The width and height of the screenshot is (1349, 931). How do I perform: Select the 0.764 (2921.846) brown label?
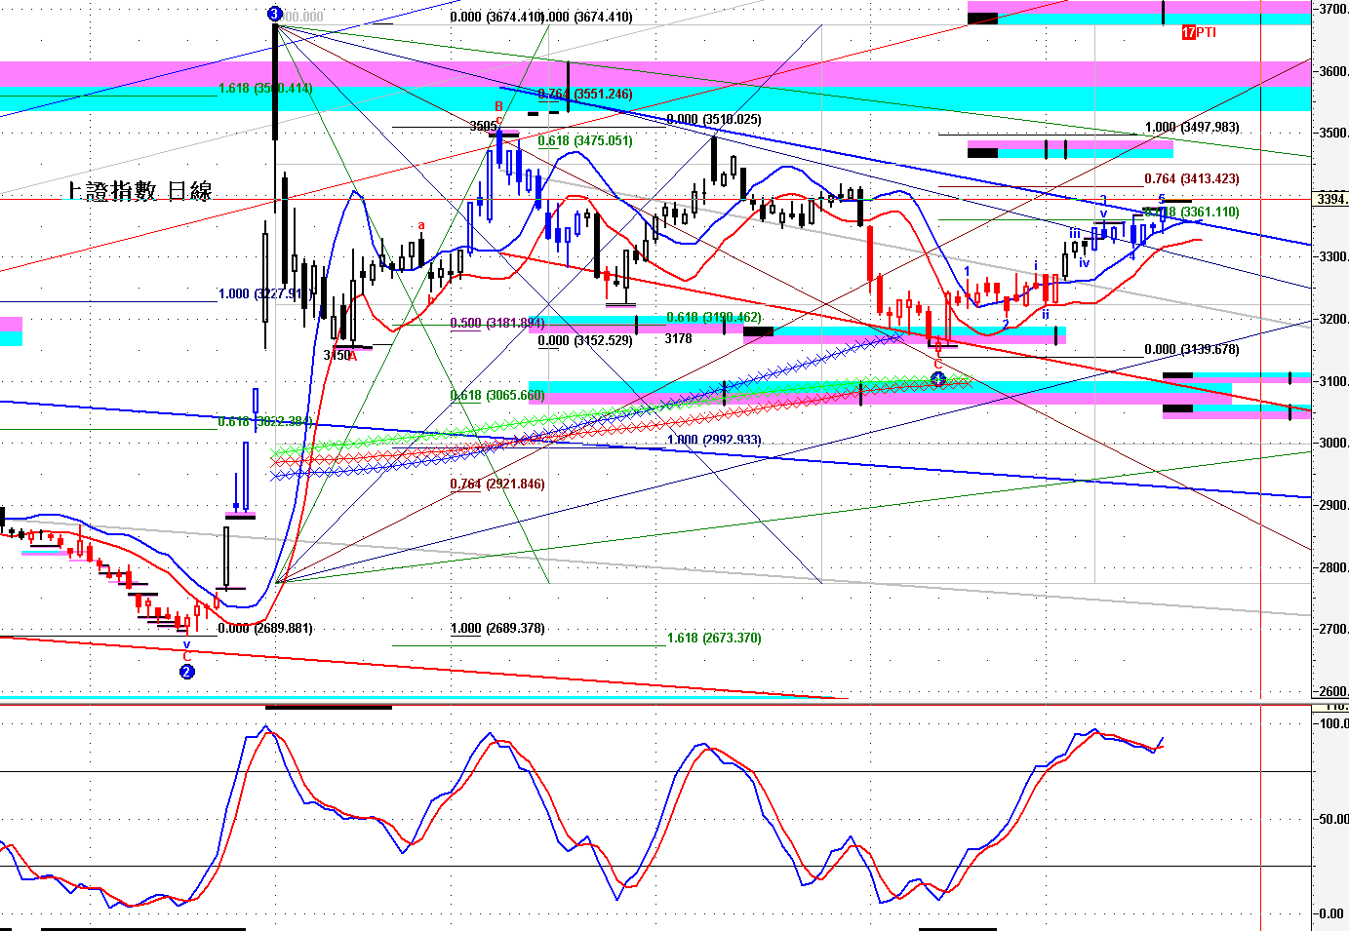497,484
